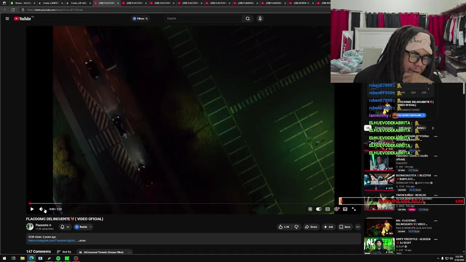Show hidden system tray icons
The height and width of the screenshot is (262, 466).
(438, 259)
